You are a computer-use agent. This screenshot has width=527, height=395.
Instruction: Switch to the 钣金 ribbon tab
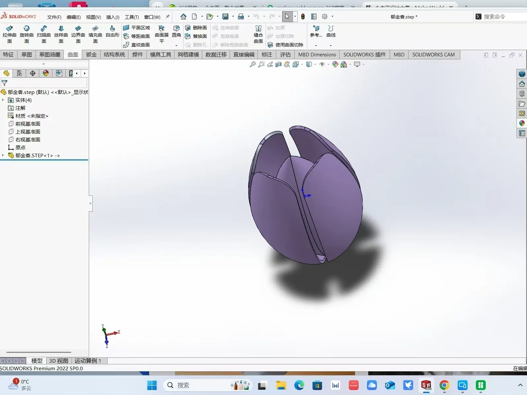click(x=91, y=55)
